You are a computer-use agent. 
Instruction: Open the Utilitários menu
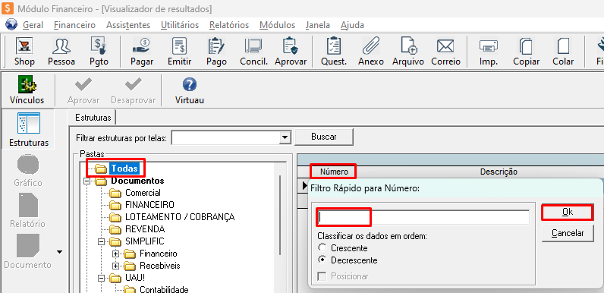point(180,25)
